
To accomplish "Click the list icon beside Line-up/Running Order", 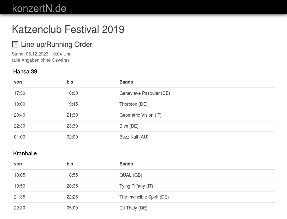I will click(x=15, y=44).
